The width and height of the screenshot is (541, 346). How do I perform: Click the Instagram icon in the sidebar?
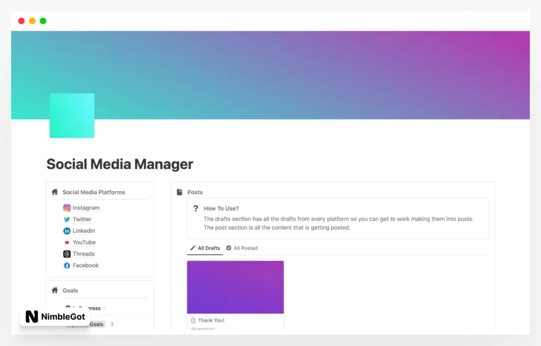point(67,208)
